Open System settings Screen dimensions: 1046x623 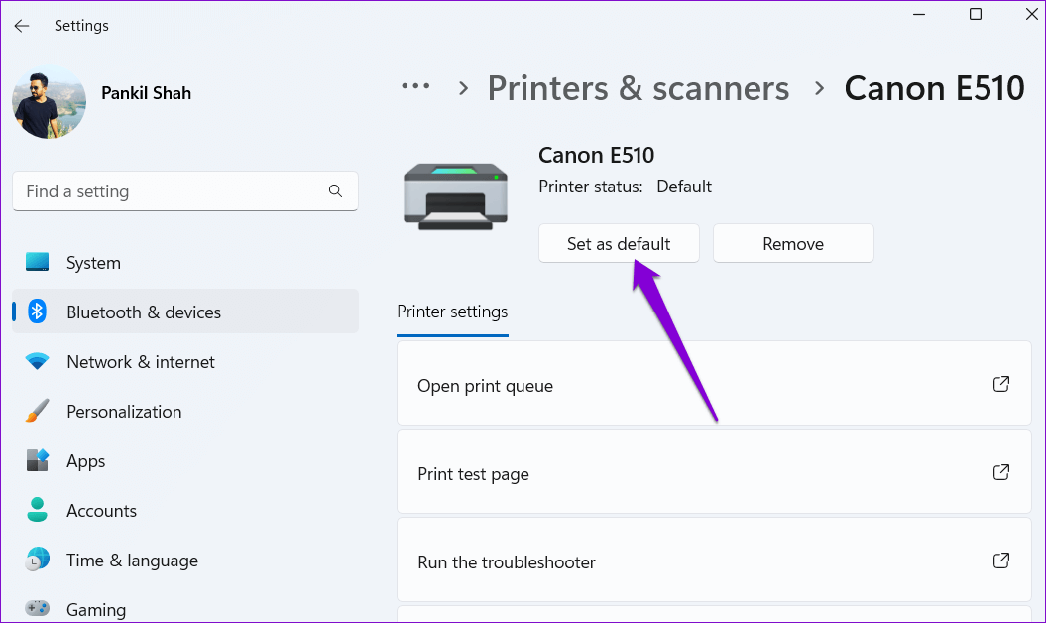pyautogui.click(x=184, y=263)
